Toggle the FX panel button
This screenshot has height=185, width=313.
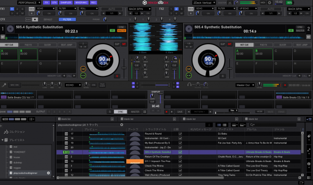[x=46, y=2]
